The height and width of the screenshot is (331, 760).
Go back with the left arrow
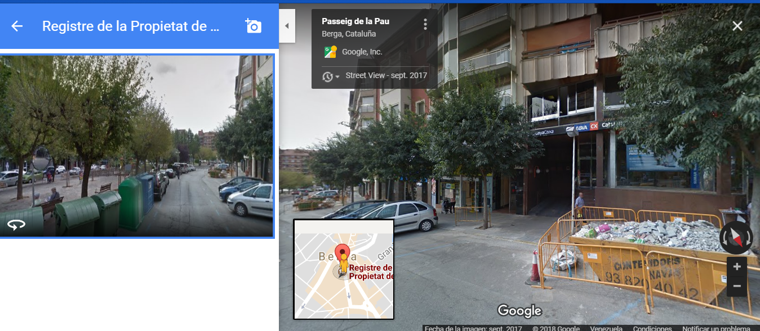pyautogui.click(x=17, y=26)
